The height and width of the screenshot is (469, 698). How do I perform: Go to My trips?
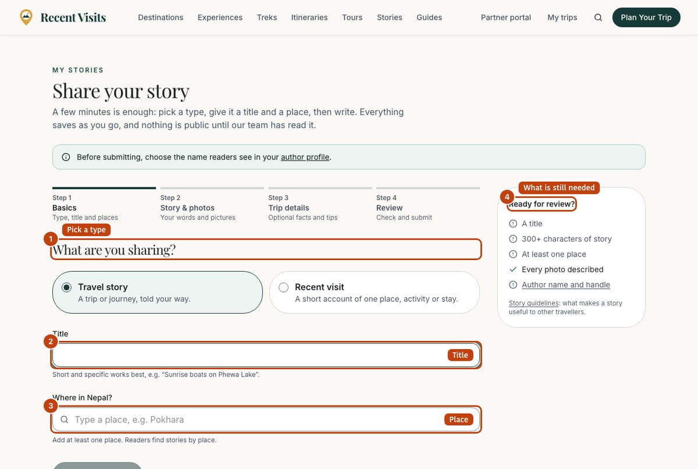(x=562, y=17)
